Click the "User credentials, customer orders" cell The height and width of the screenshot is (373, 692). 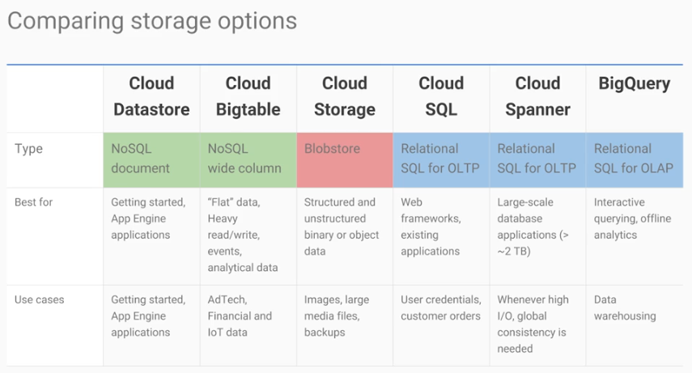pyautogui.click(x=441, y=307)
